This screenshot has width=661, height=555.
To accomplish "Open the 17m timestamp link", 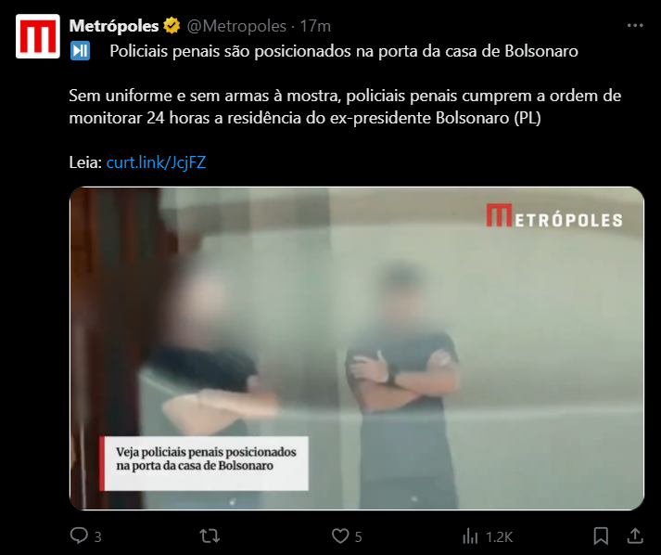I will (315, 26).
